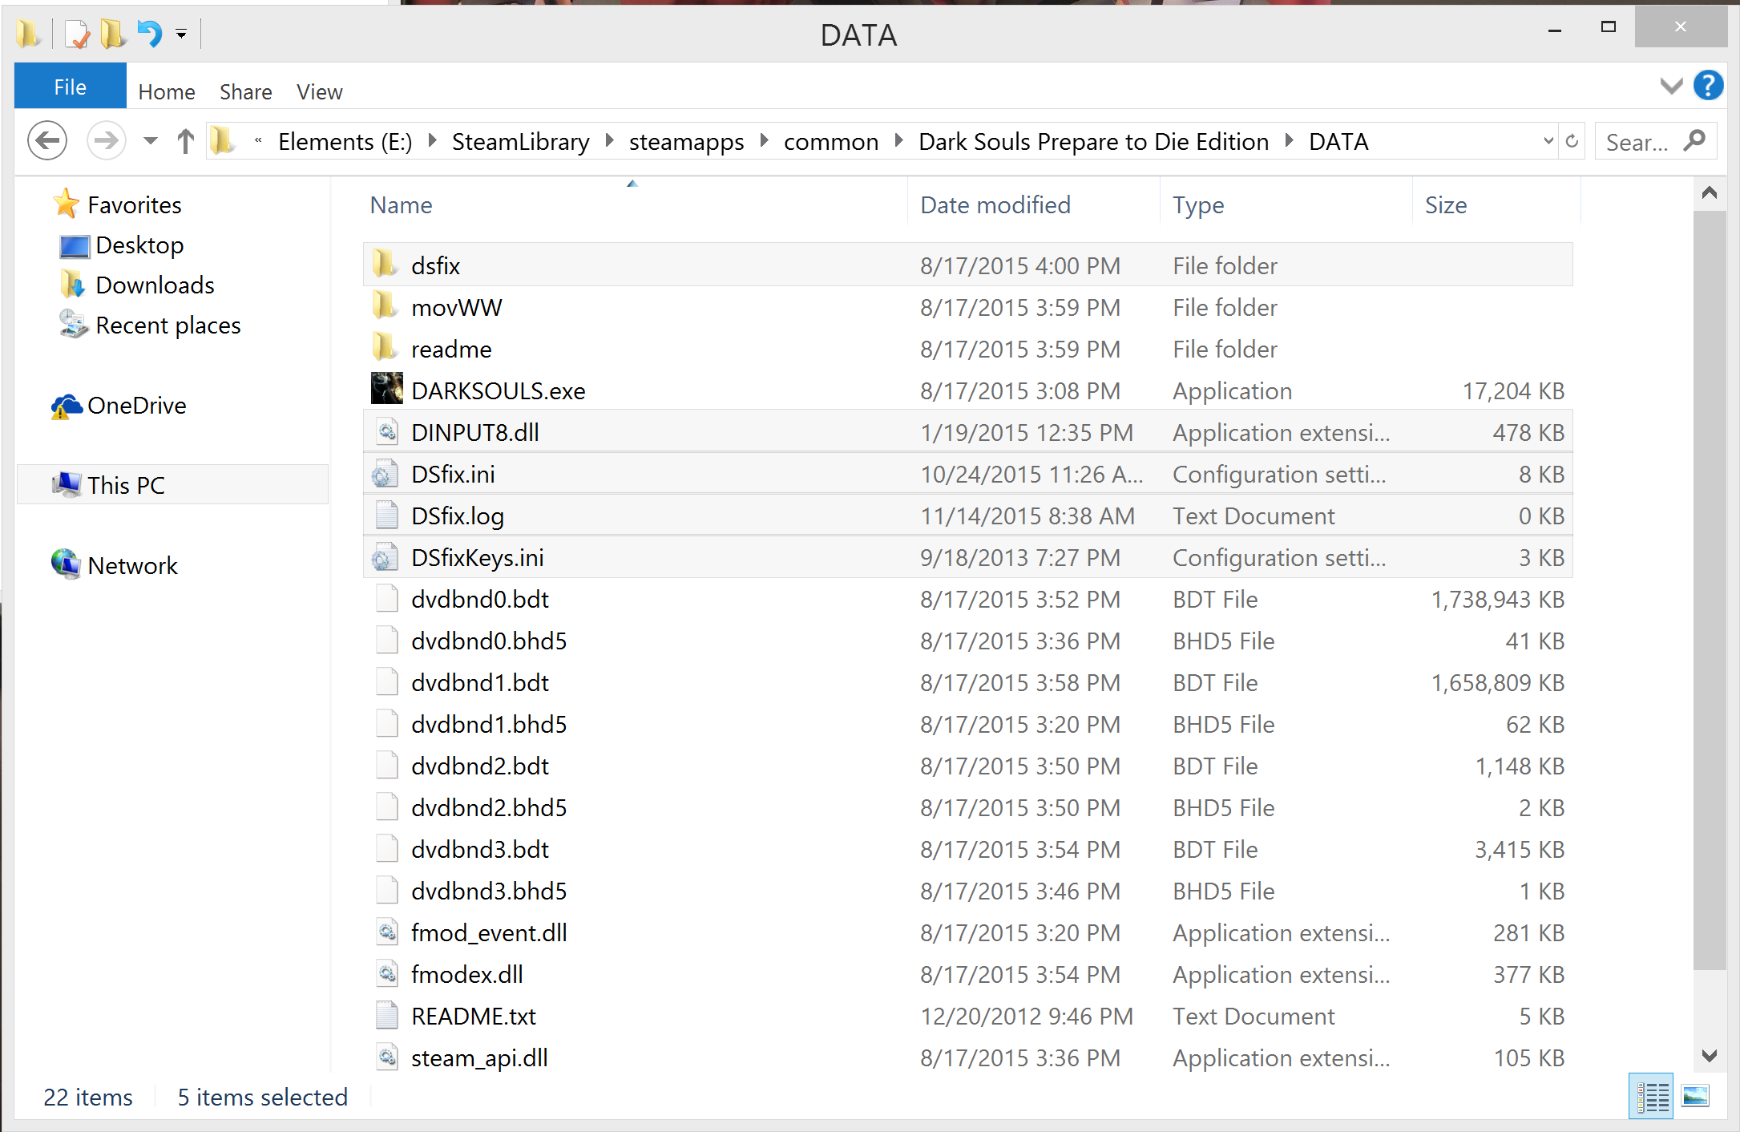This screenshot has height=1132, width=1740.
Task: Click the New folder icon in title bar
Action: [112, 34]
